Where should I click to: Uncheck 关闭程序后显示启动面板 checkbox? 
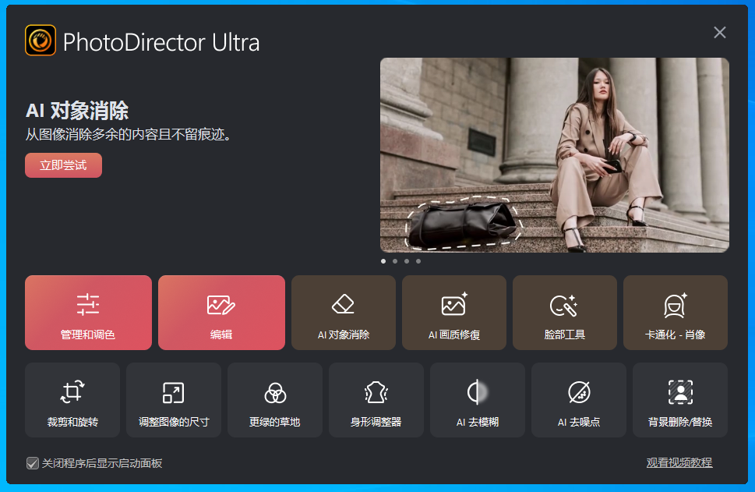33,463
